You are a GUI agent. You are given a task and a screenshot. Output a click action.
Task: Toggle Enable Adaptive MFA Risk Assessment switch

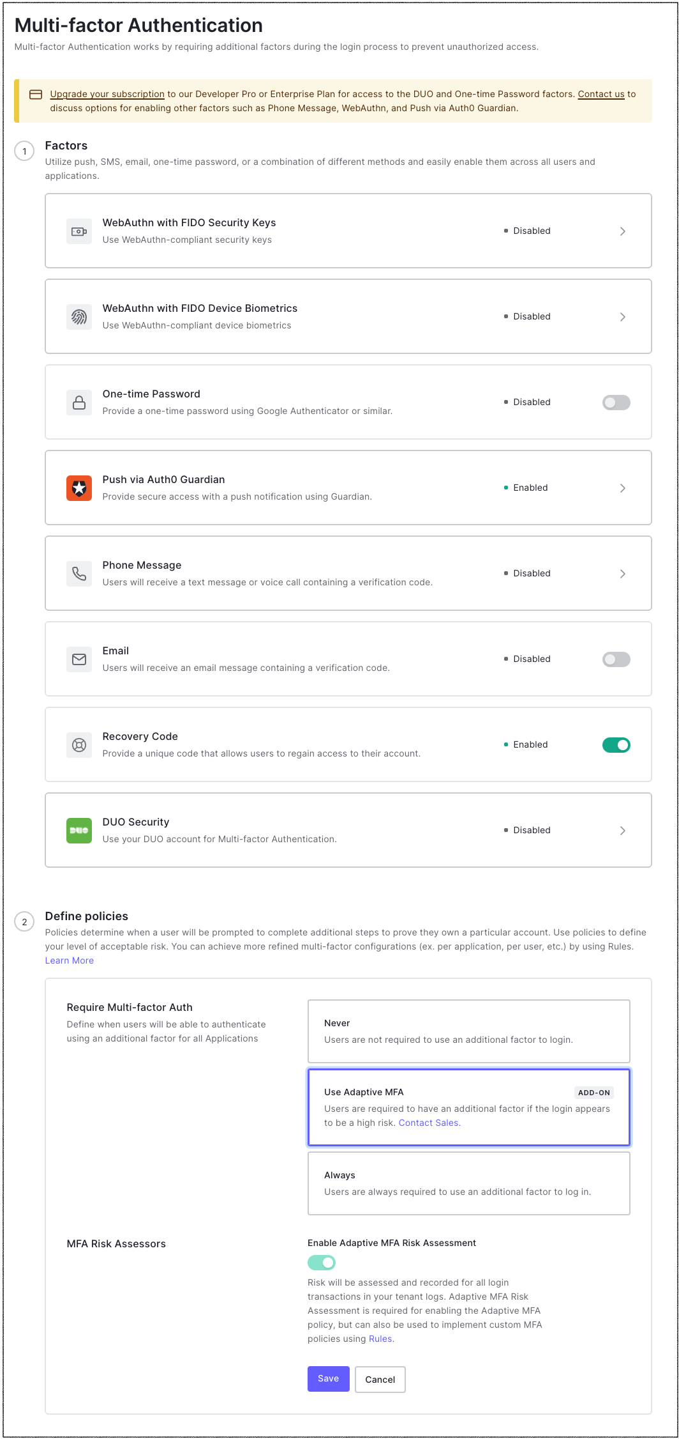(322, 1263)
